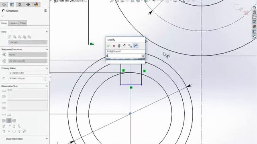
Task: Collapse the Dimension Text section
Action: [47, 86]
